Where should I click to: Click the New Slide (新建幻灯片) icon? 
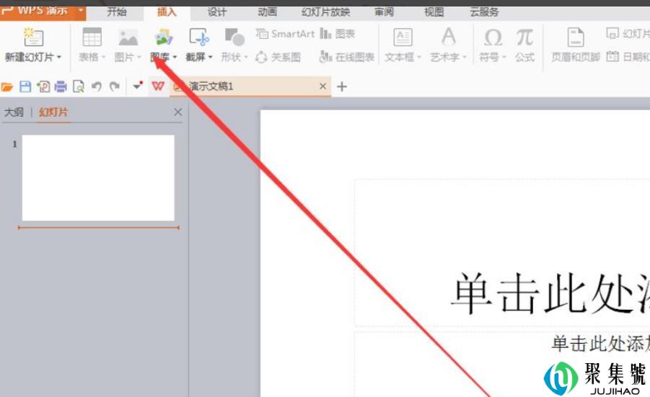(33, 37)
